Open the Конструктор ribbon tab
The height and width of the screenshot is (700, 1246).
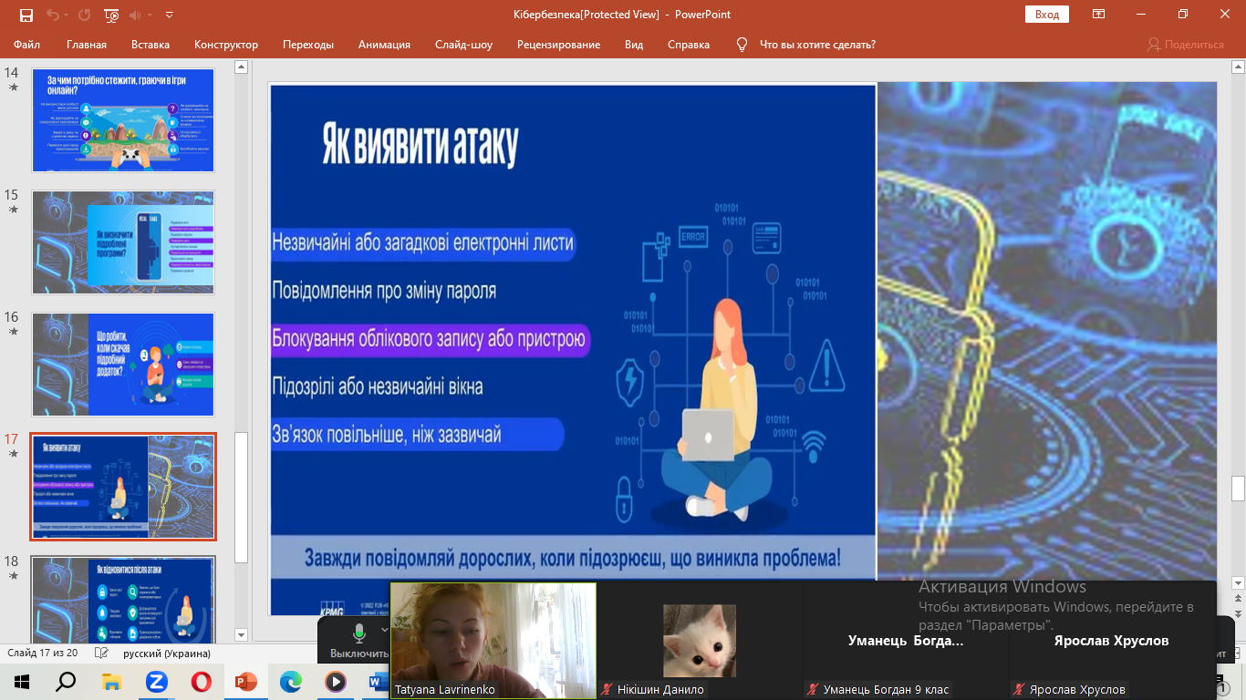(x=226, y=45)
